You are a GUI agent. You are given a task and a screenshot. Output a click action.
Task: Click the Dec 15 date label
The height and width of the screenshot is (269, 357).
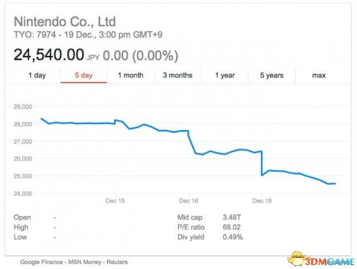(x=114, y=200)
